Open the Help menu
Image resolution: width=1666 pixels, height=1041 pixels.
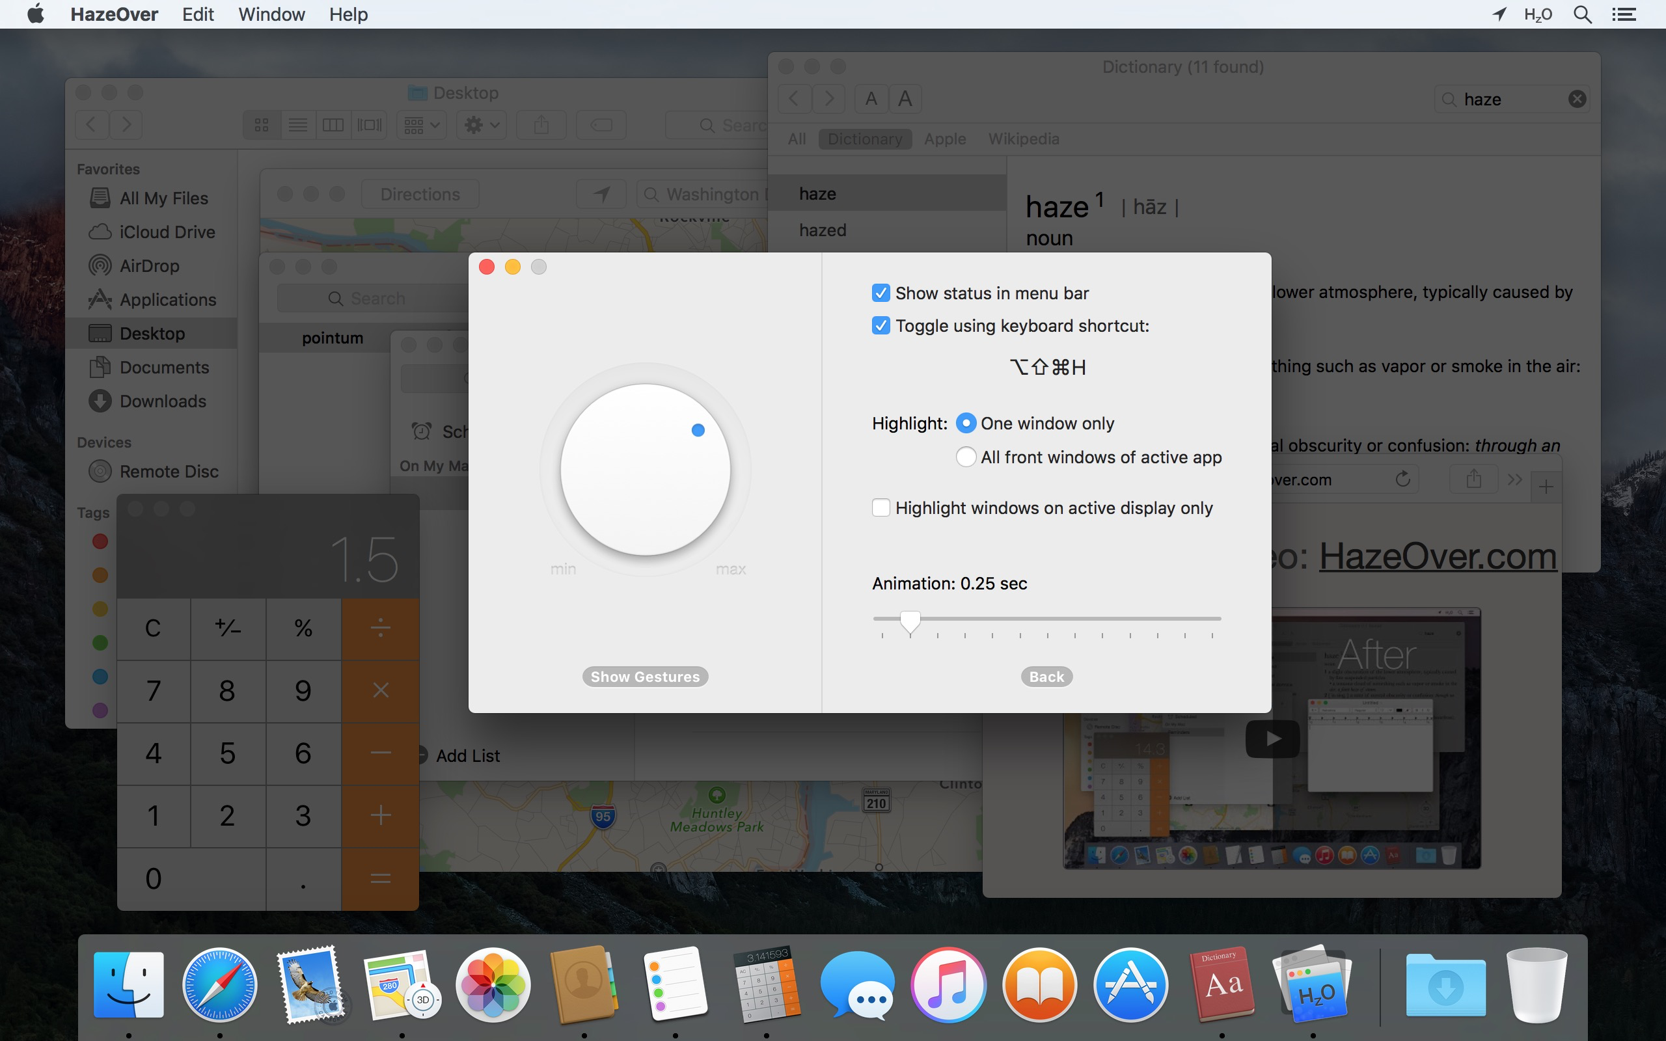point(348,14)
